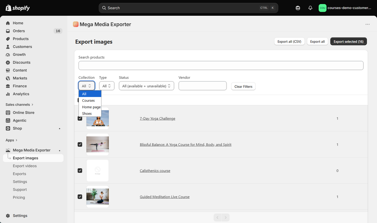Click the Settings gear icon
This screenshot has height=223, width=377.
(x=8, y=216)
